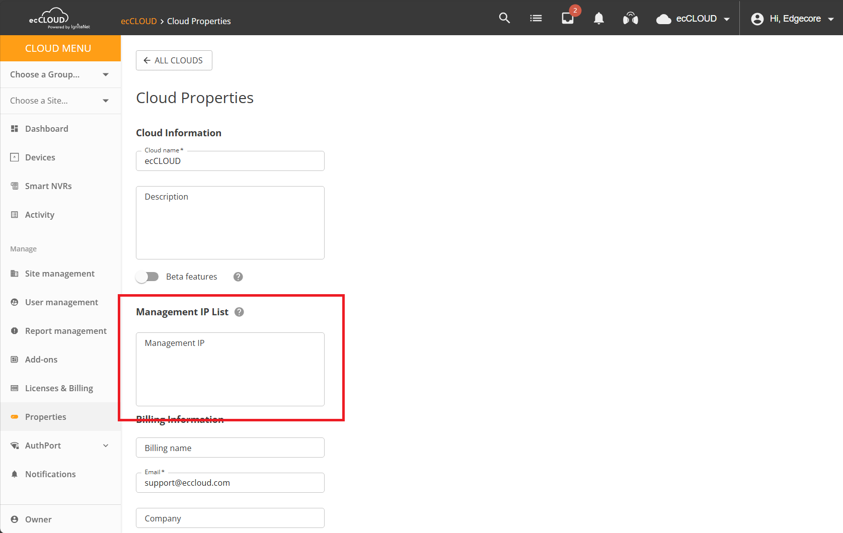Open the Hi, Edgecore account dropdown arrow
This screenshot has height=533, width=843.
tap(831, 19)
